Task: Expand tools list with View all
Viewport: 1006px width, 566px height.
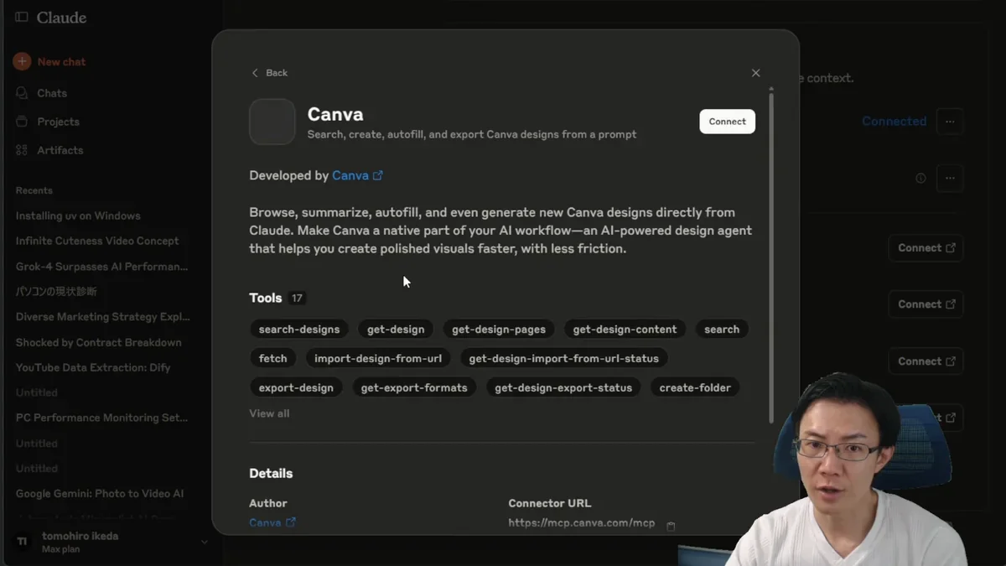Action: pyautogui.click(x=269, y=413)
